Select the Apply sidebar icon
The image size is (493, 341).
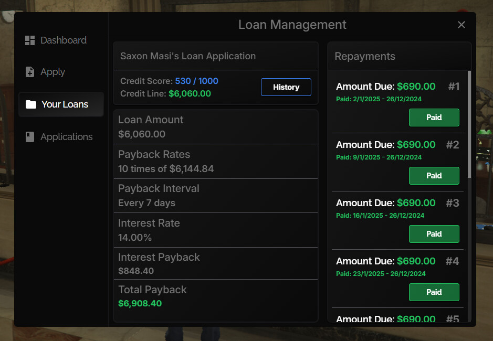click(x=29, y=72)
